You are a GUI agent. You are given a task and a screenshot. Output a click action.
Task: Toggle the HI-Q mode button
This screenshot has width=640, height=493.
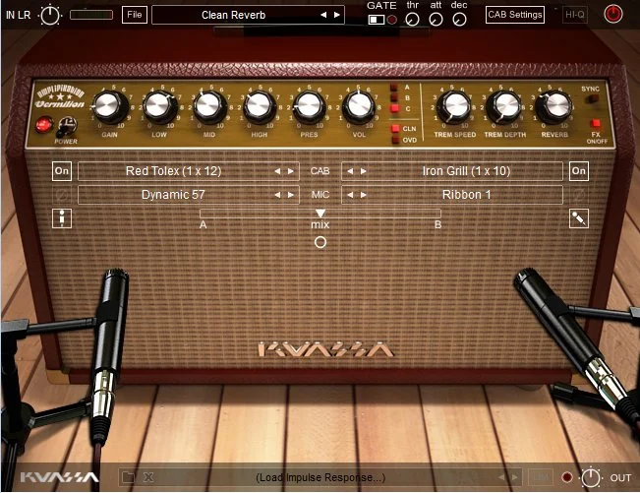[575, 15]
